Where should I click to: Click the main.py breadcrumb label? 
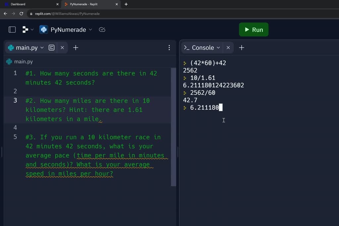pyautogui.click(x=23, y=62)
